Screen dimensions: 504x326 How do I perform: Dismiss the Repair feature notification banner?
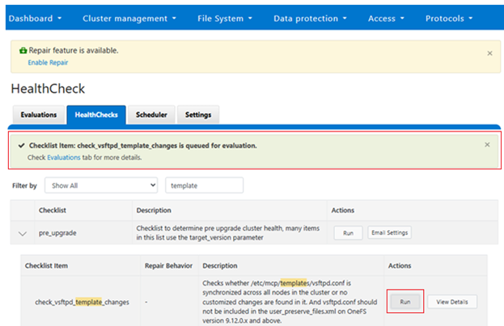coord(489,53)
